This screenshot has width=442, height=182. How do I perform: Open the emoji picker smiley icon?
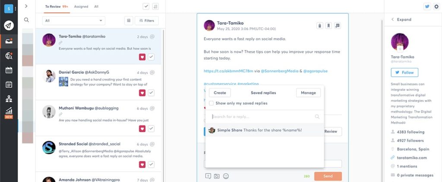click(226, 176)
